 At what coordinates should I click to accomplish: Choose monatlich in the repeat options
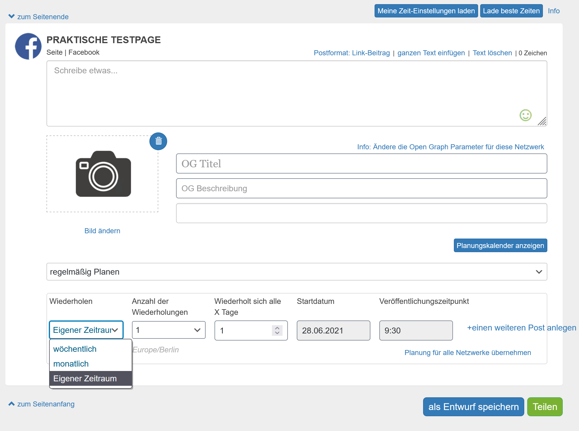(x=71, y=364)
